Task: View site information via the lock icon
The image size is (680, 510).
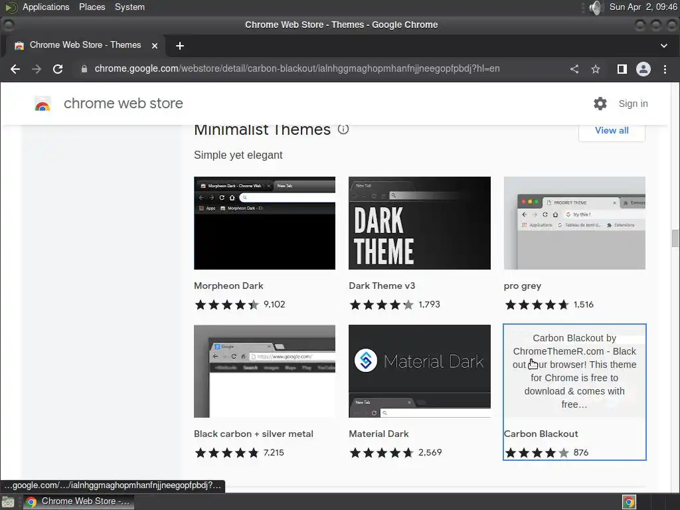Action: click(84, 69)
